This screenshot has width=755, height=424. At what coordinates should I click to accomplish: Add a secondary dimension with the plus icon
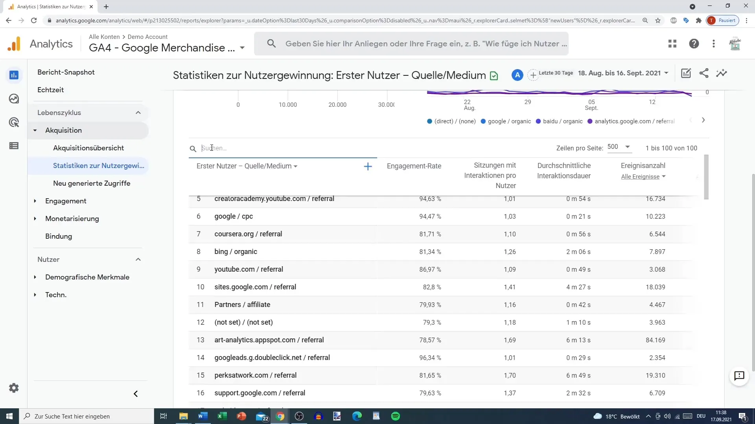click(x=368, y=166)
